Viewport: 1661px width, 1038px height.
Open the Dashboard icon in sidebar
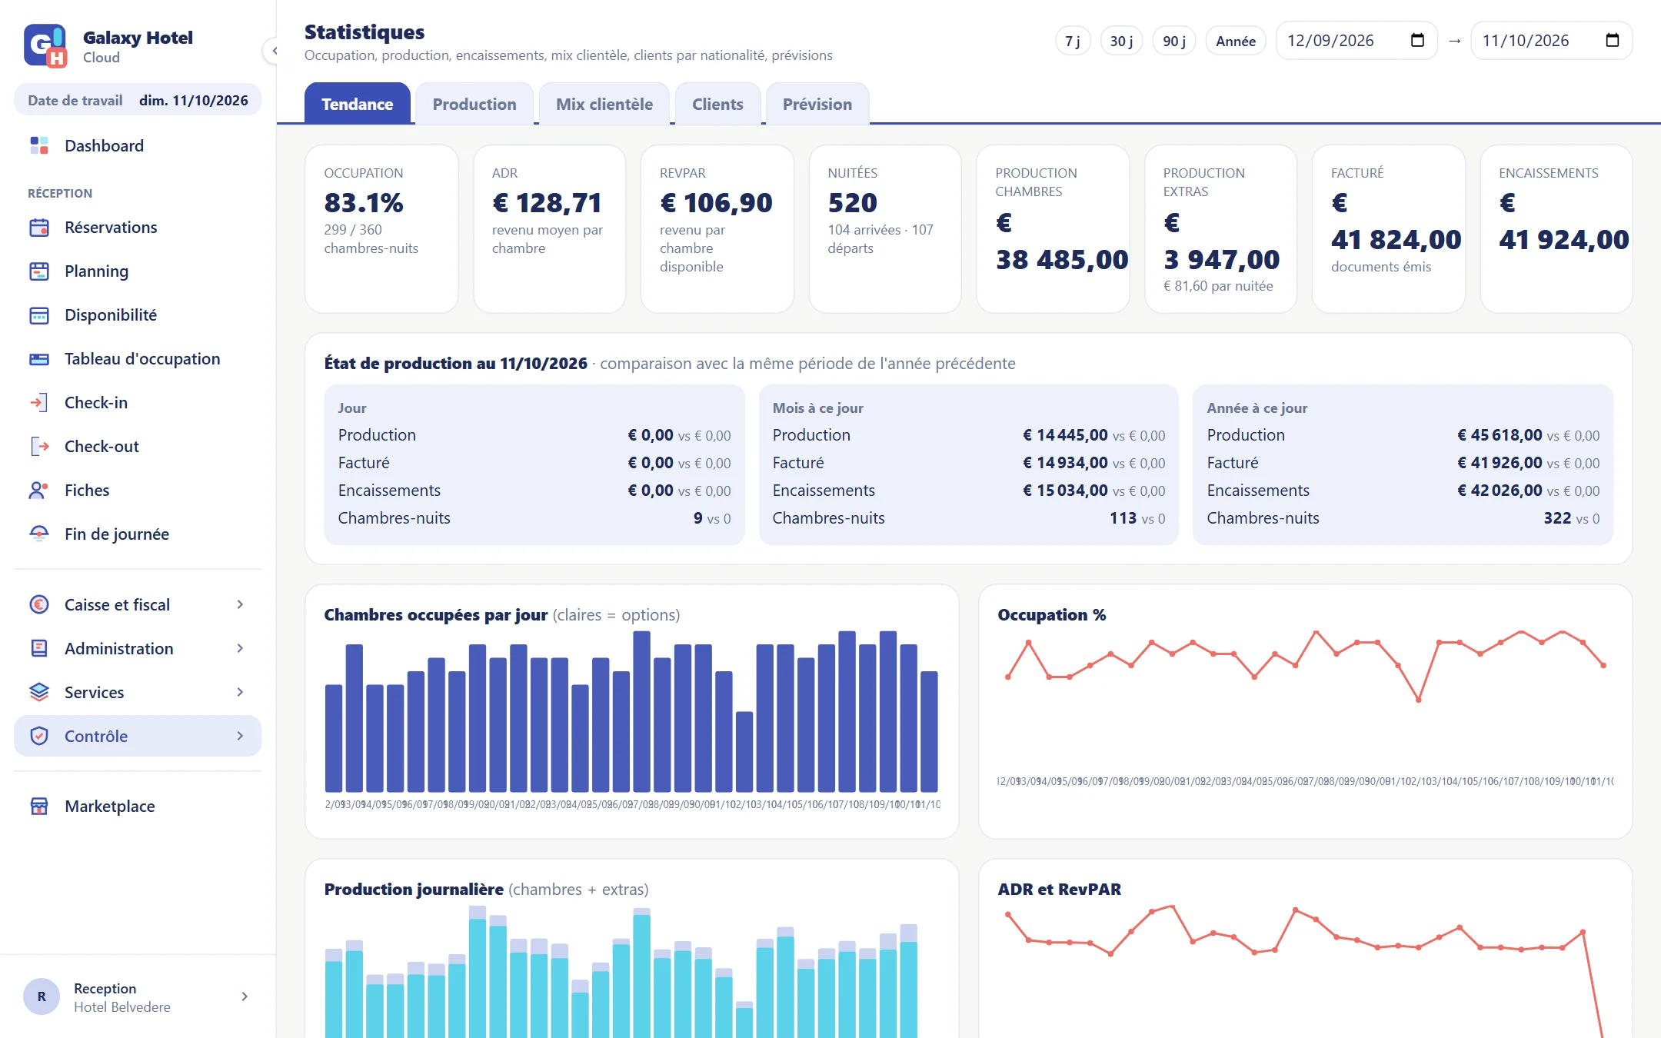pos(39,145)
